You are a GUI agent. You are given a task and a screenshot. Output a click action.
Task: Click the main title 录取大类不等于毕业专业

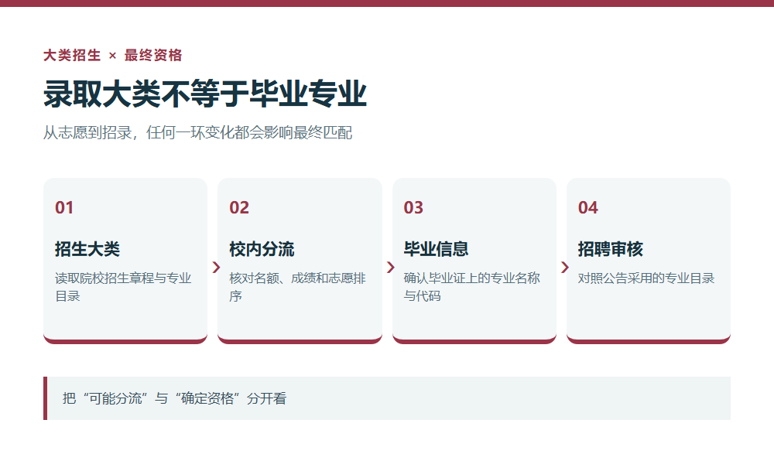[205, 94]
